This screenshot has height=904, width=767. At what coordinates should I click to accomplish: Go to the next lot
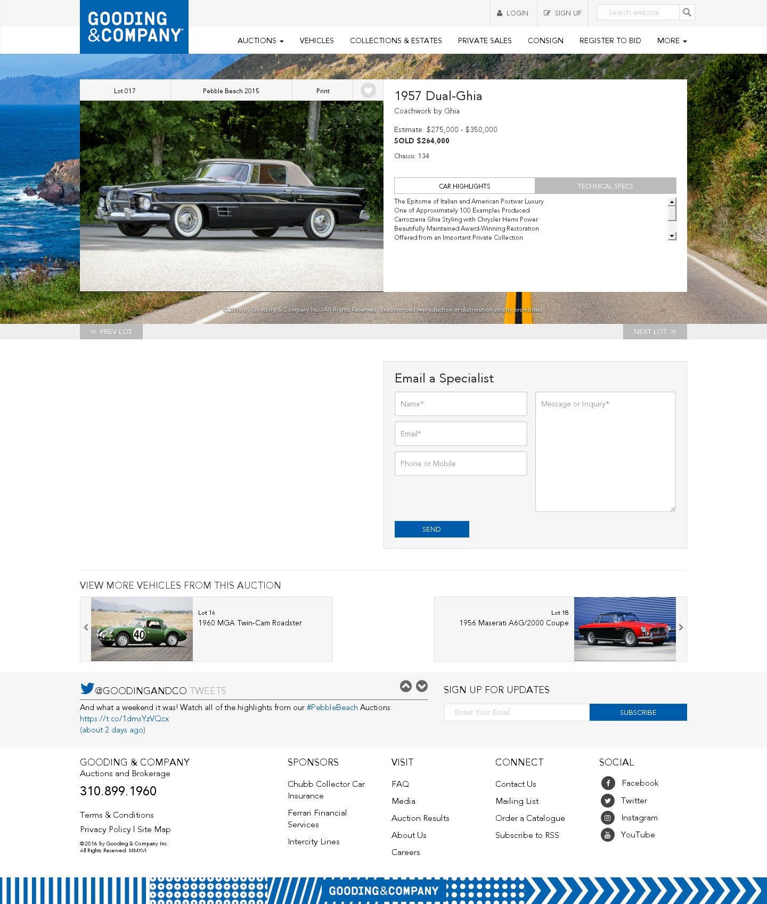(x=655, y=331)
